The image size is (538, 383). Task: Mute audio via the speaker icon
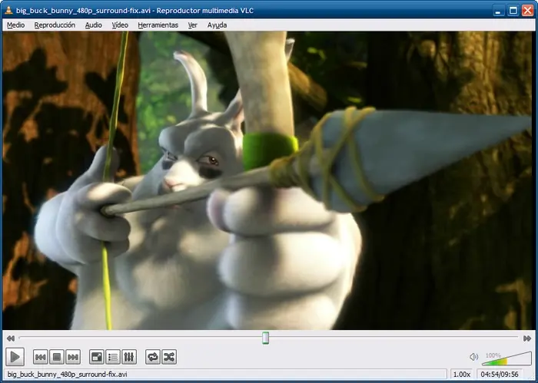click(x=473, y=357)
